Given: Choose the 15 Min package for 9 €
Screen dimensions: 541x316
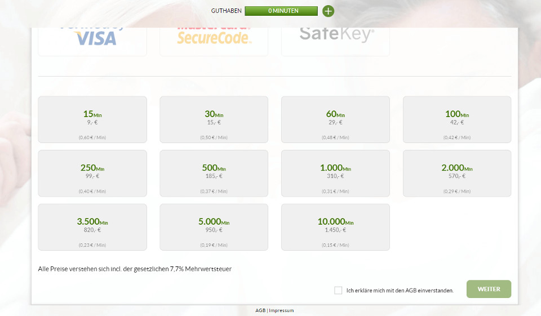Looking at the screenshot, I should tap(92, 119).
